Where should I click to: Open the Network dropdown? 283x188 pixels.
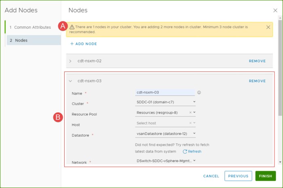pos(165,161)
